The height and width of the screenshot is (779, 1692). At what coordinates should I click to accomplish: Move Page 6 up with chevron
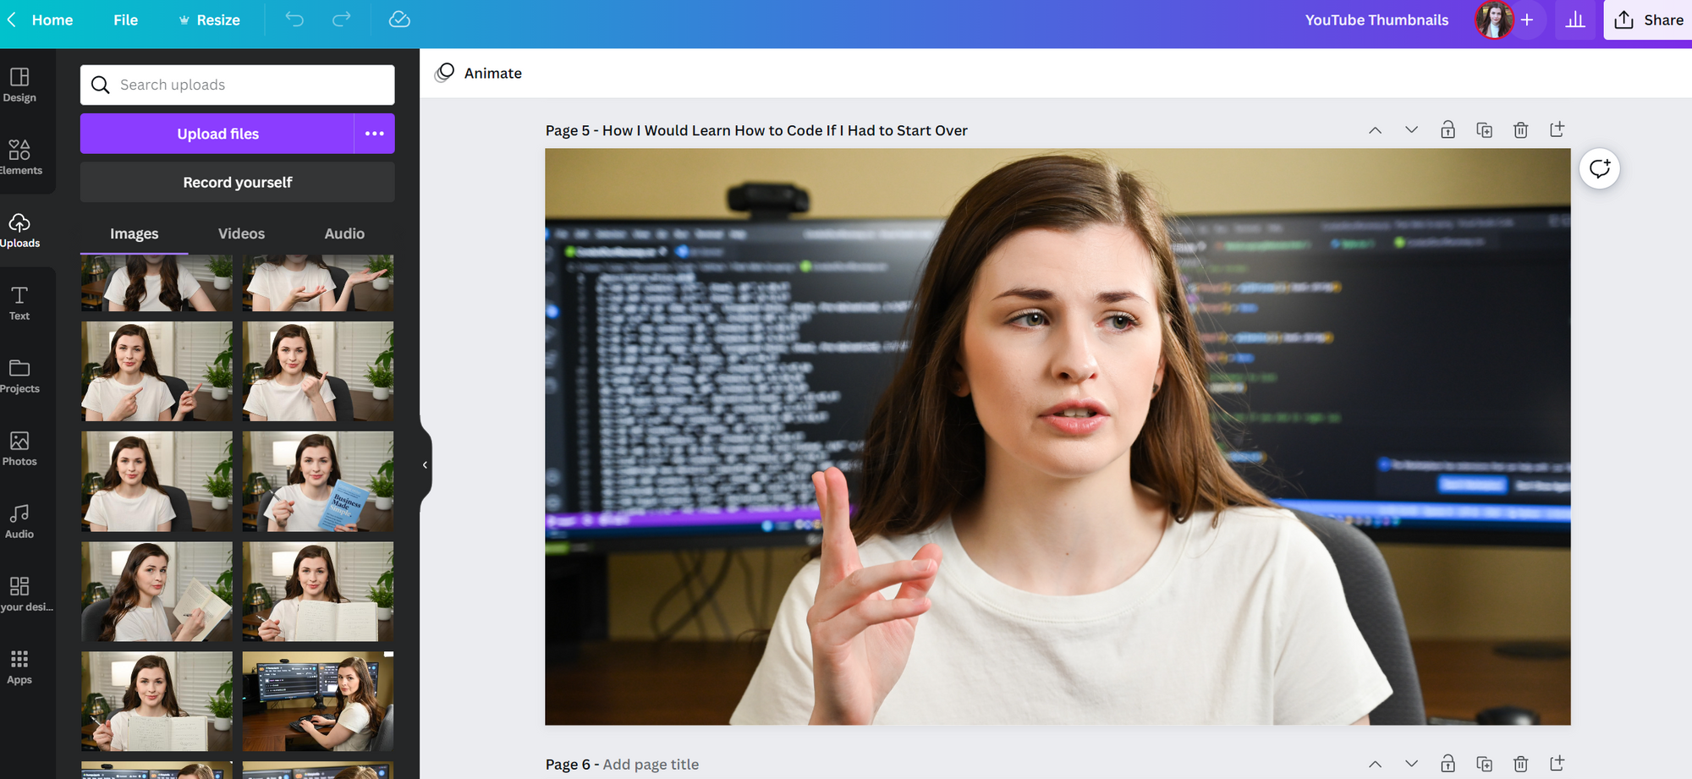pyautogui.click(x=1376, y=764)
